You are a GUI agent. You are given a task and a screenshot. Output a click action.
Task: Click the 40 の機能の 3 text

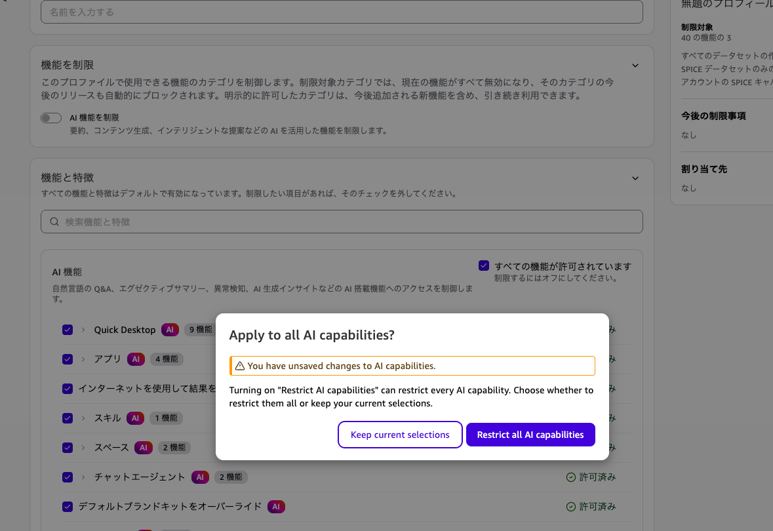point(706,37)
